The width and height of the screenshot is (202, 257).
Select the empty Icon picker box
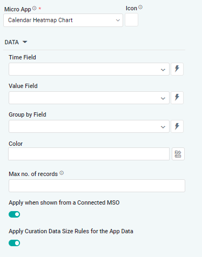click(x=131, y=20)
